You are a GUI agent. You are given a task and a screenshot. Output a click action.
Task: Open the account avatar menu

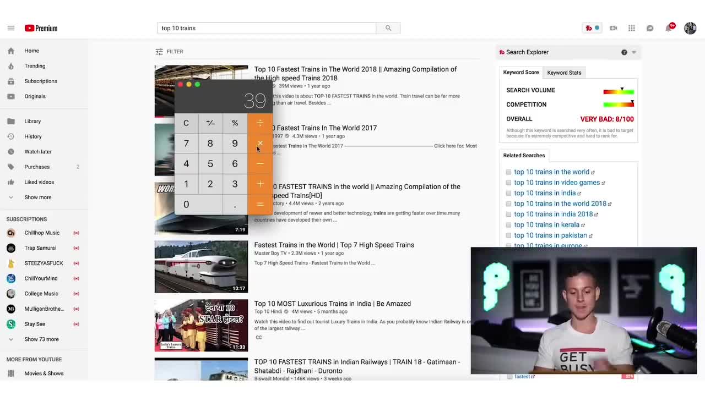[x=690, y=28]
